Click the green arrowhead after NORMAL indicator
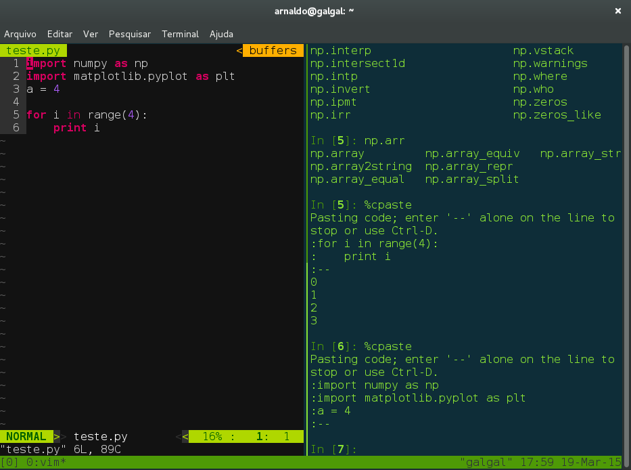 56,436
